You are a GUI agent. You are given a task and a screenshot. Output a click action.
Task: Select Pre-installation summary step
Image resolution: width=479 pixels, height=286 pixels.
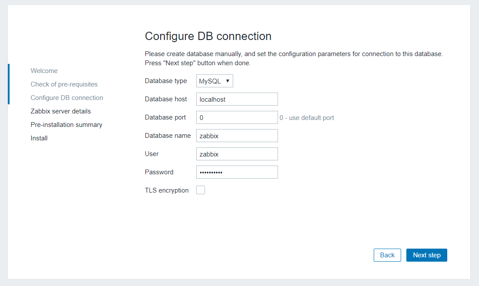click(x=66, y=125)
